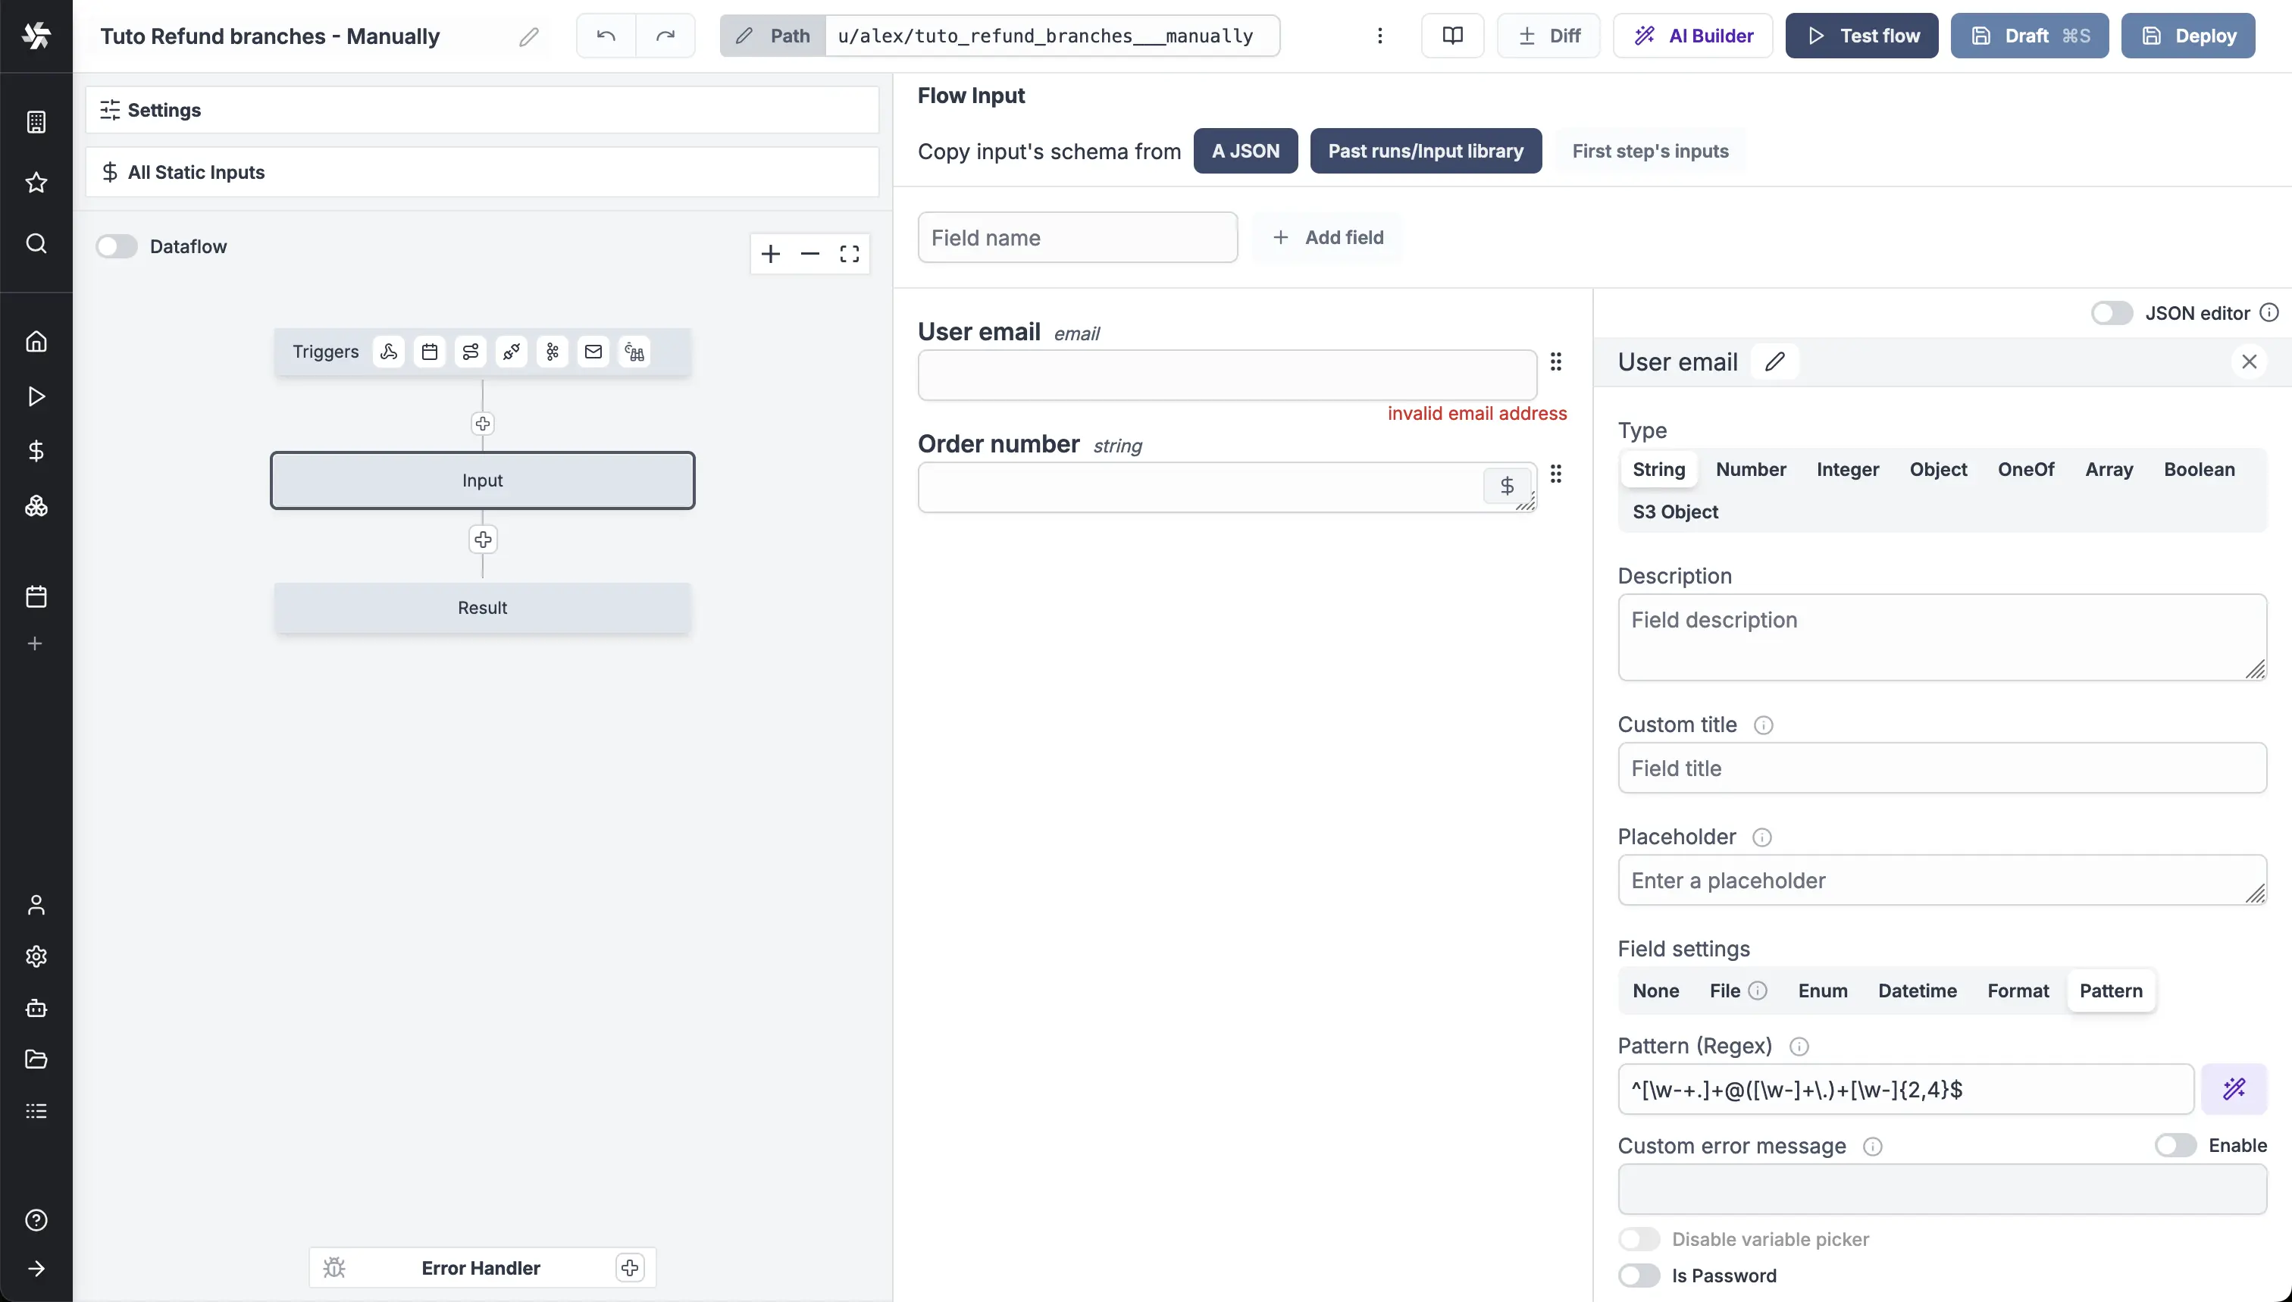2292x1302 pixels.
Task: Select the Boolean type option
Action: pyautogui.click(x=2197, y=469)
